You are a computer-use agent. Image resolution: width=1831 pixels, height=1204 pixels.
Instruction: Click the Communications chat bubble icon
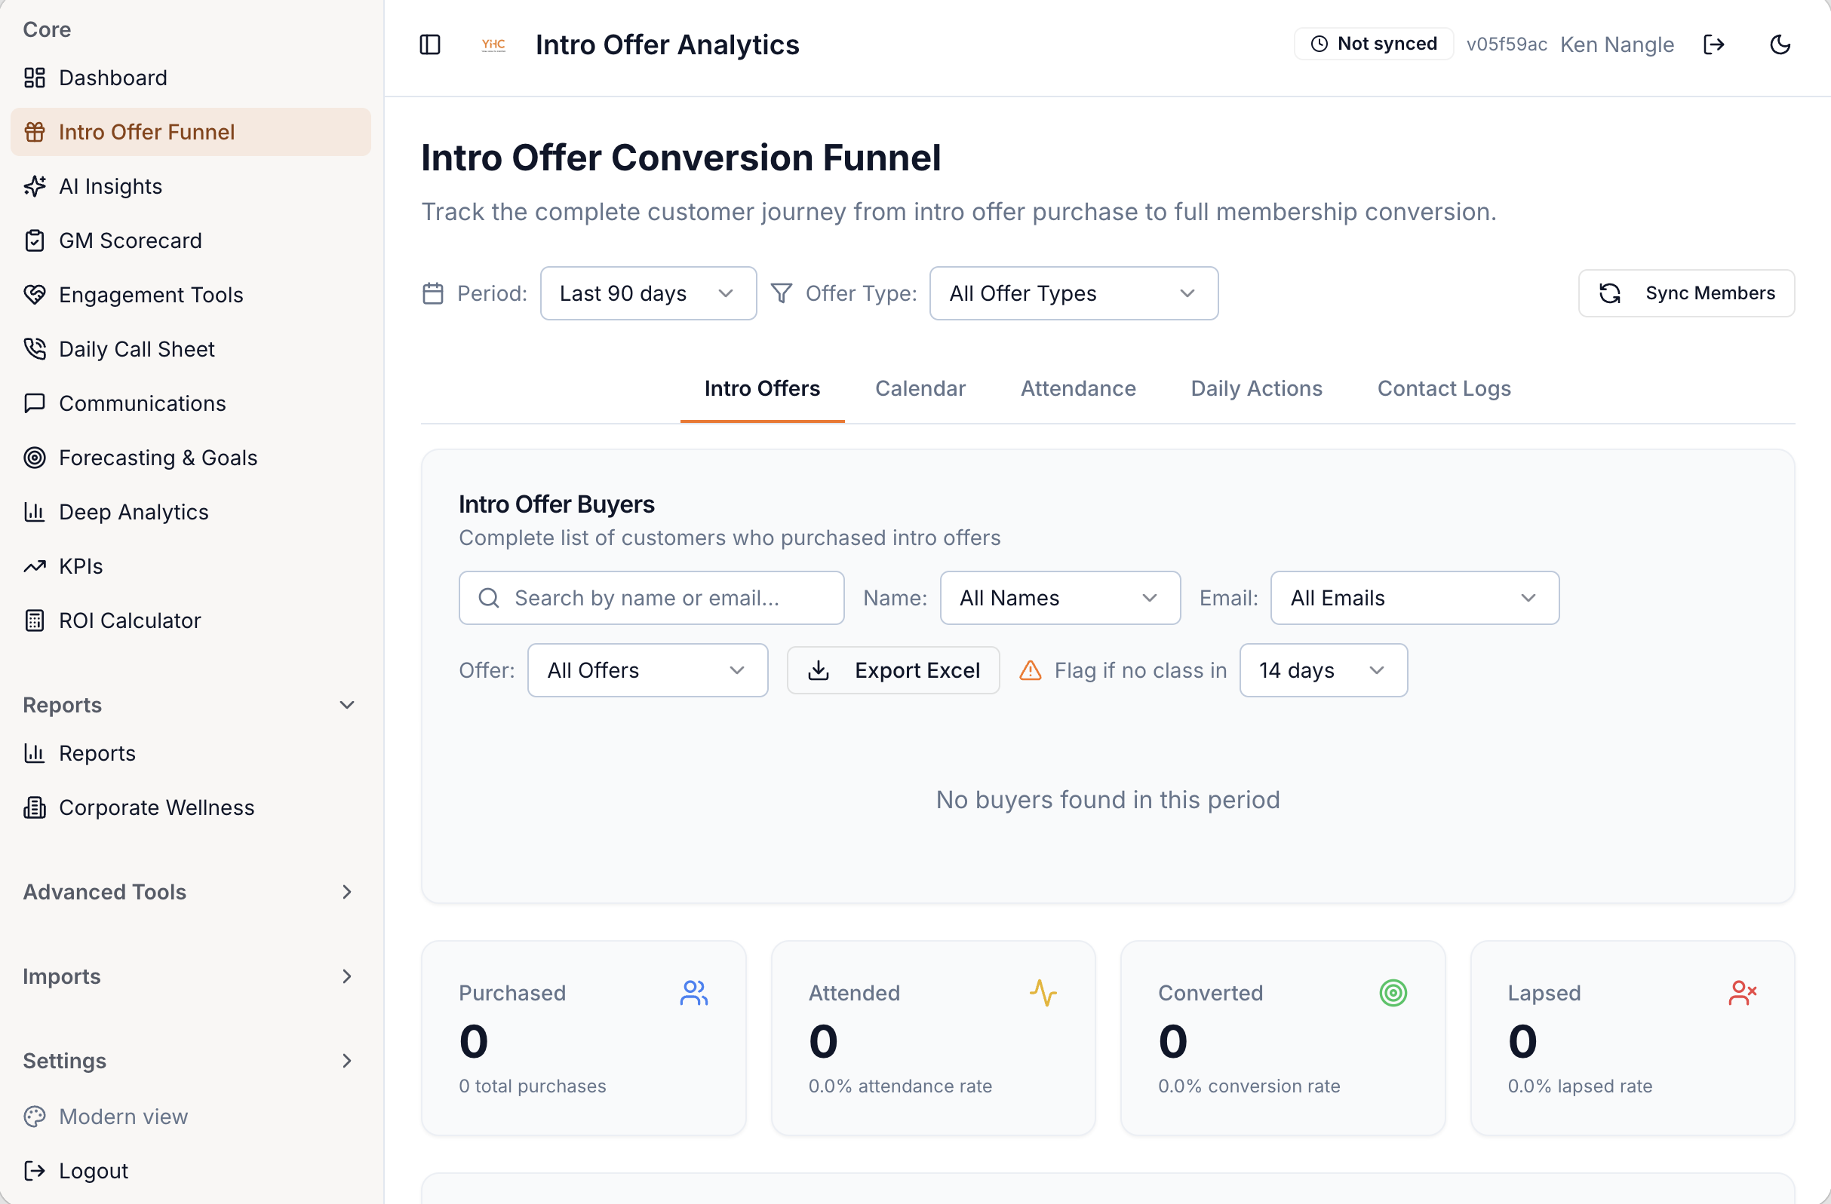click(x=35, y=403)
